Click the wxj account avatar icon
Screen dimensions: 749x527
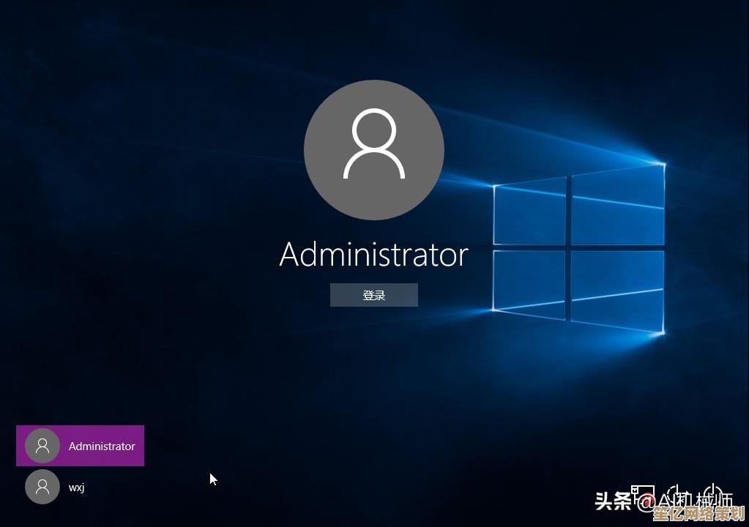coord(42,487)
